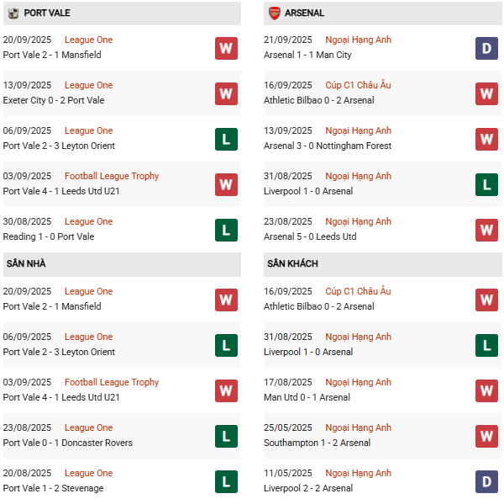Screen dimensions: 504x499
Task: Open Ngoại Hạng Anh link for Arsenal vs Nottingham Forest
Action: 358,130
